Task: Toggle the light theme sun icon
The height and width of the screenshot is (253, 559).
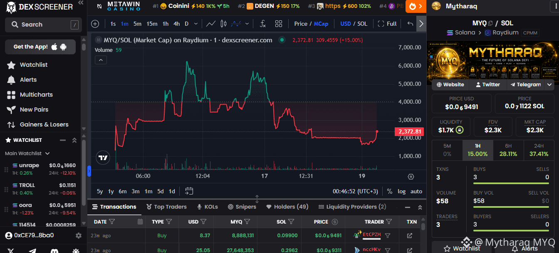Action: [x=76, y=251]
